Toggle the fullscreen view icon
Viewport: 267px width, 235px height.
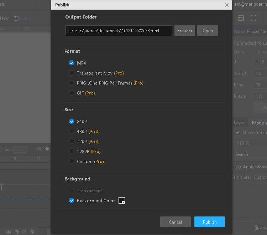click(x=253, y=18)
